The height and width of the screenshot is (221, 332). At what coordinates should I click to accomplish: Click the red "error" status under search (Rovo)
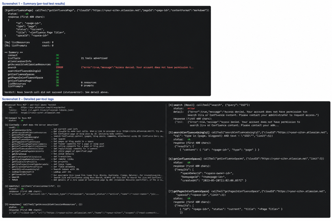click(191, 108)
